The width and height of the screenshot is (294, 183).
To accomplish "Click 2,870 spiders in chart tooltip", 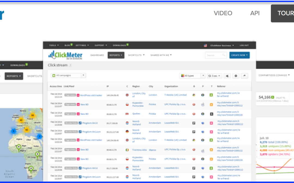I will tap(275, 154).
